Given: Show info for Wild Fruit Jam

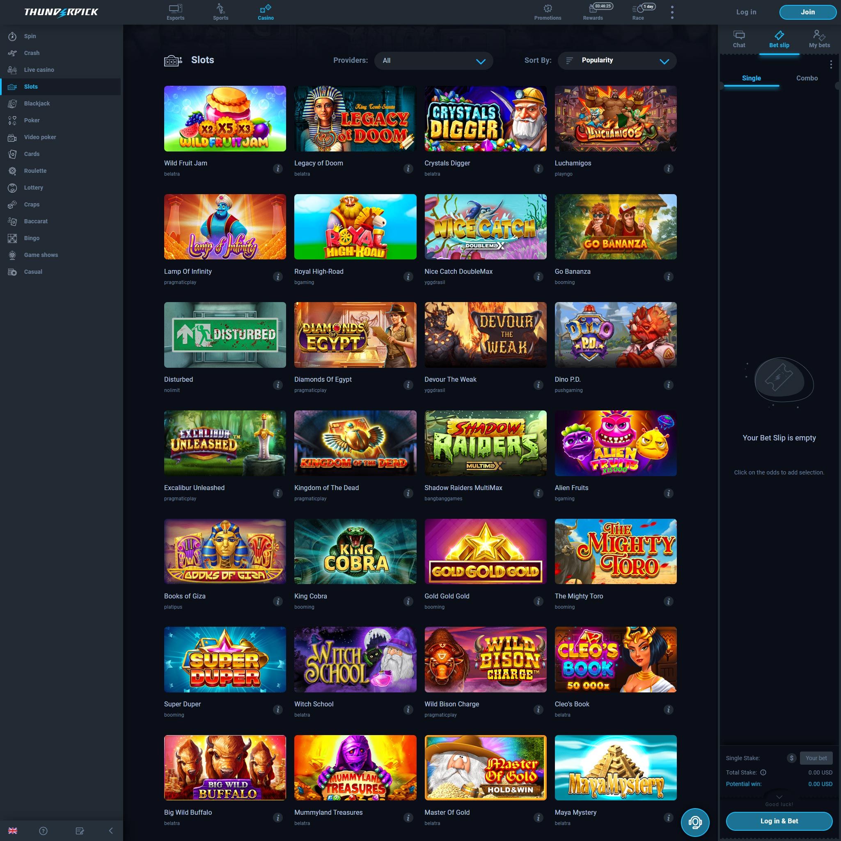Looking at the screenshot, I should tap(278, 168).
